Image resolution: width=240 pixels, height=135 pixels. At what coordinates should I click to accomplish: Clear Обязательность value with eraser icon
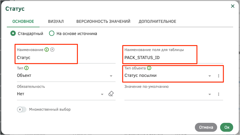pos(111,94)
